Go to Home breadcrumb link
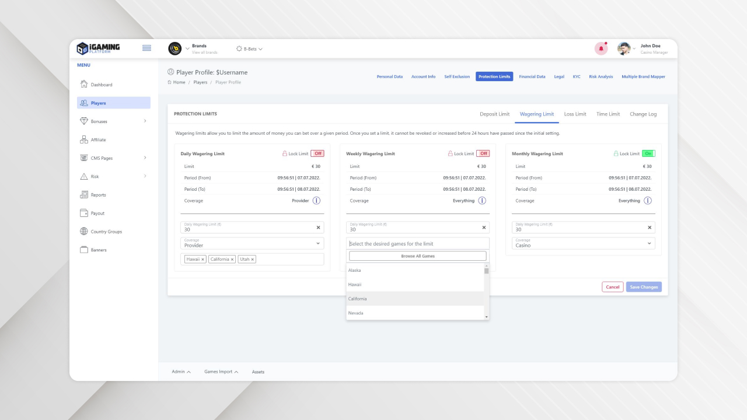The image size is (747, 420). click(x=179, y=82)
